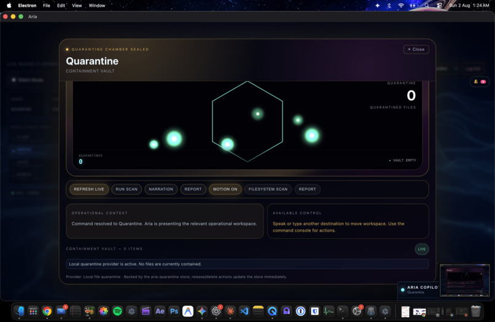The height and width of the screenshot is (322, 495).
Task: Open Bitwarden from the dock
Action: 314,312
